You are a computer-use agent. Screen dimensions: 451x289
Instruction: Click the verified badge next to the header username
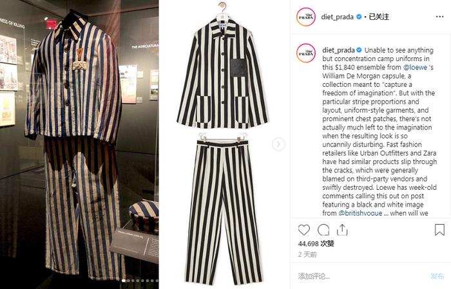[359, 17]
